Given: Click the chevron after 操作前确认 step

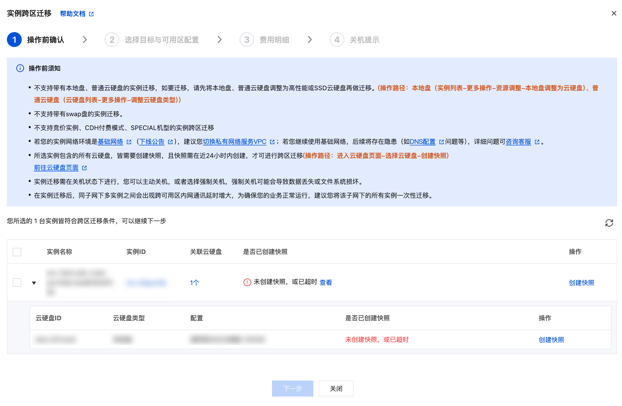Looking at the screenshot, I should [x=85, y=40].
